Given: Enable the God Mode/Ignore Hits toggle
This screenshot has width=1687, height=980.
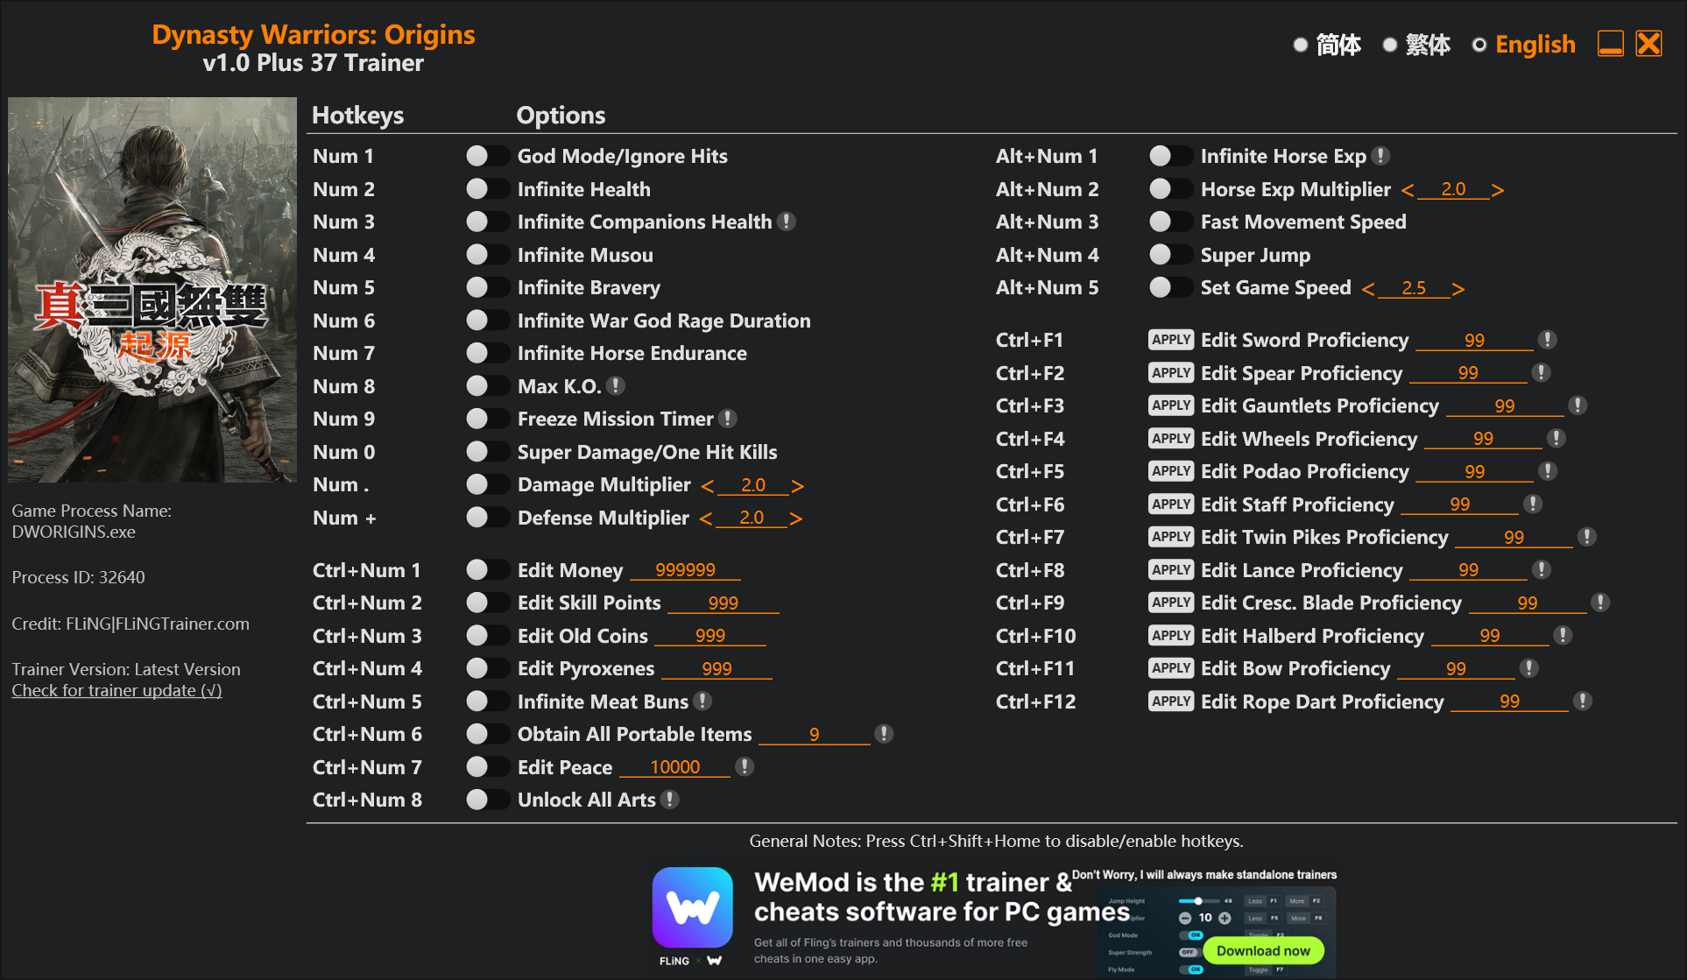Looking at the screenshot, I should pos(487,155).
